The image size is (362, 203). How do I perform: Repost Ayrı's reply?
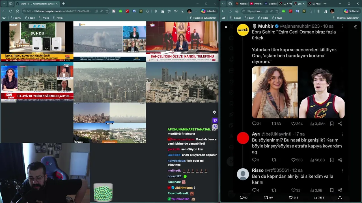point(274,160)
